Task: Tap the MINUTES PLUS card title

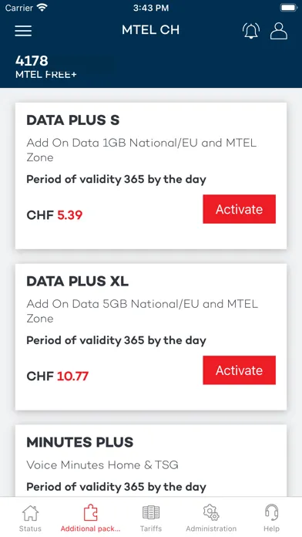Action: coord(79,442)
